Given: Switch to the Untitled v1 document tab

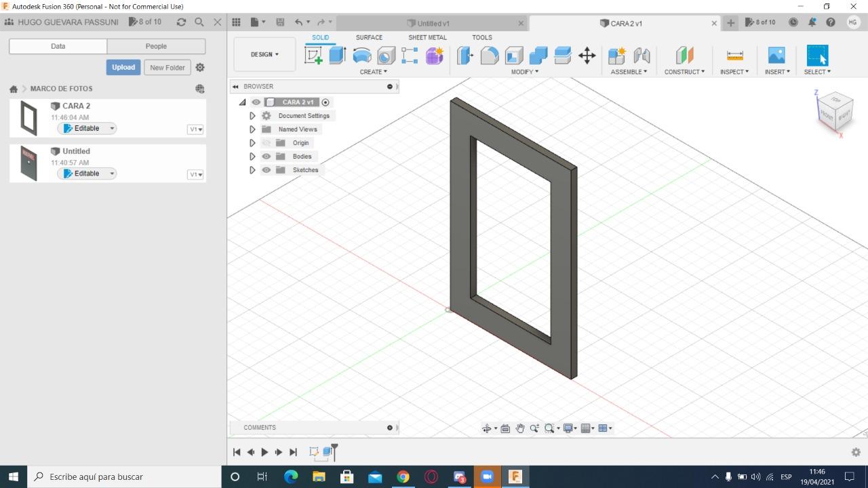Looking at the screenshot, I should tap(432, 23).
